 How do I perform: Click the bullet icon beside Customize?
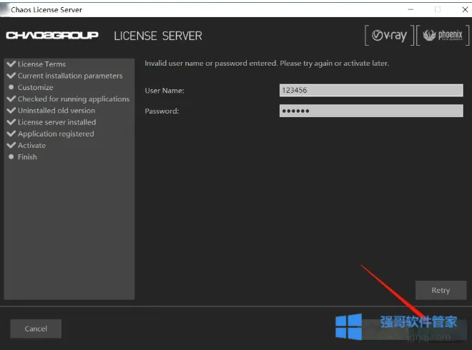[x=11, y=87]
